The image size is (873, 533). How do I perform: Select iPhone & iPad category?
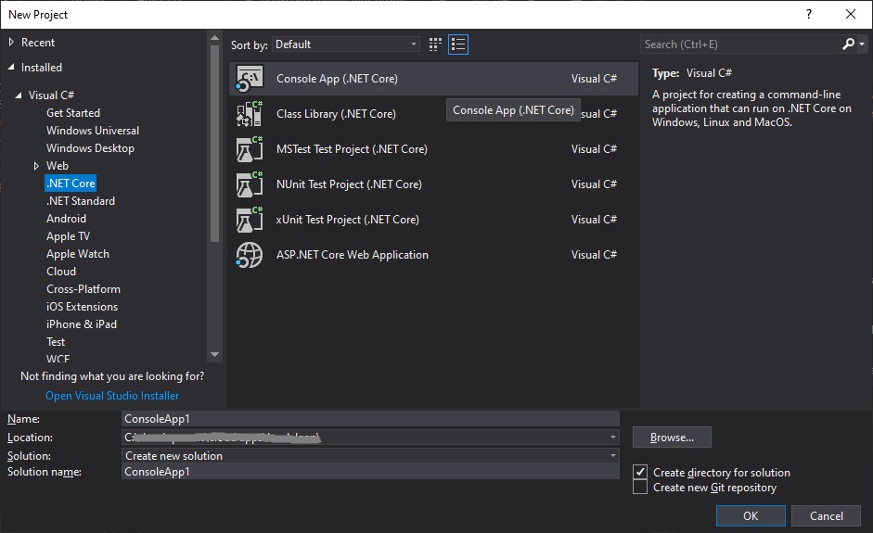point(82,324)
